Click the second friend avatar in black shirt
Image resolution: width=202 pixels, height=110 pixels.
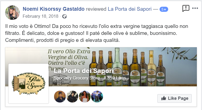coord(72,97)
